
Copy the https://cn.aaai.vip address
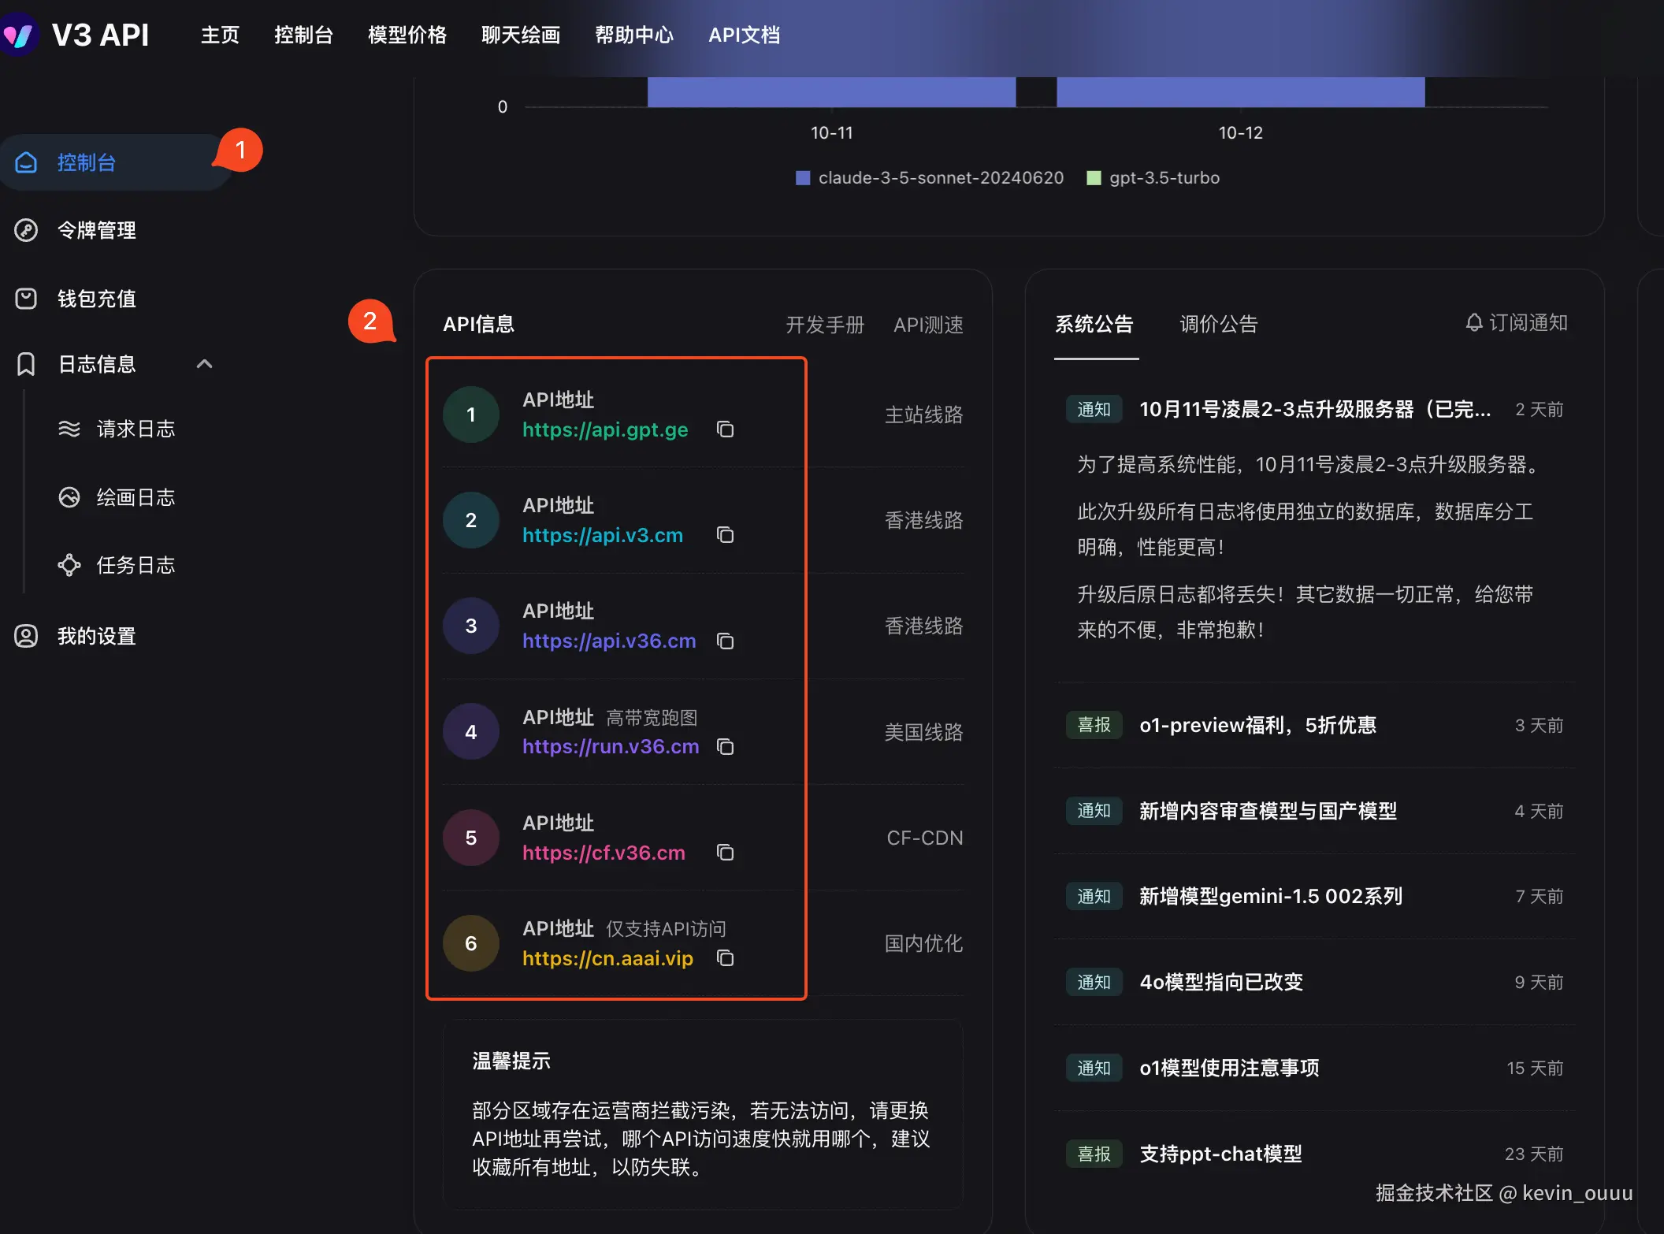[x=725, y=958]
